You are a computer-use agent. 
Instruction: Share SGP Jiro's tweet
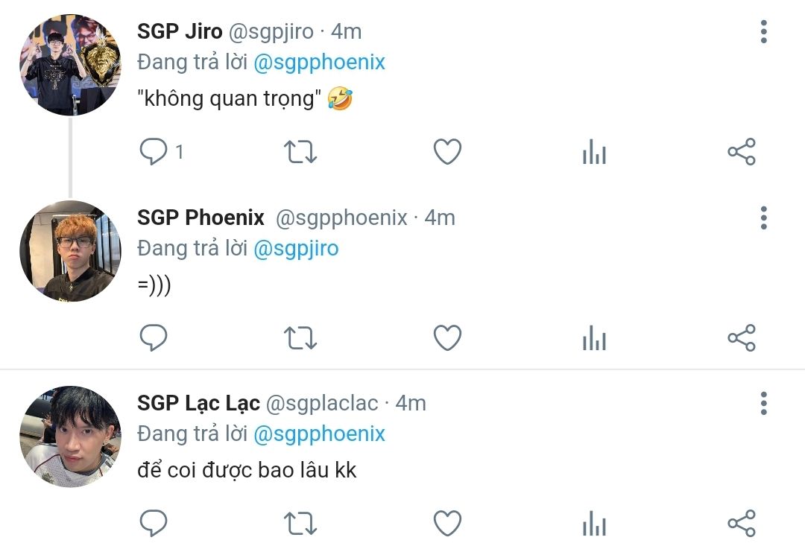(x=742, y=151)
